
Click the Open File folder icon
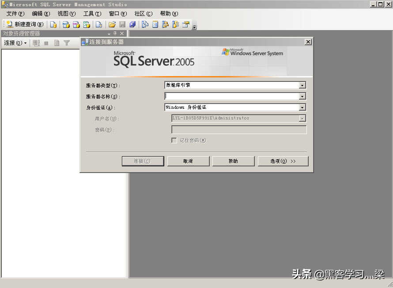pyautogui.click(x=112, y=24)
